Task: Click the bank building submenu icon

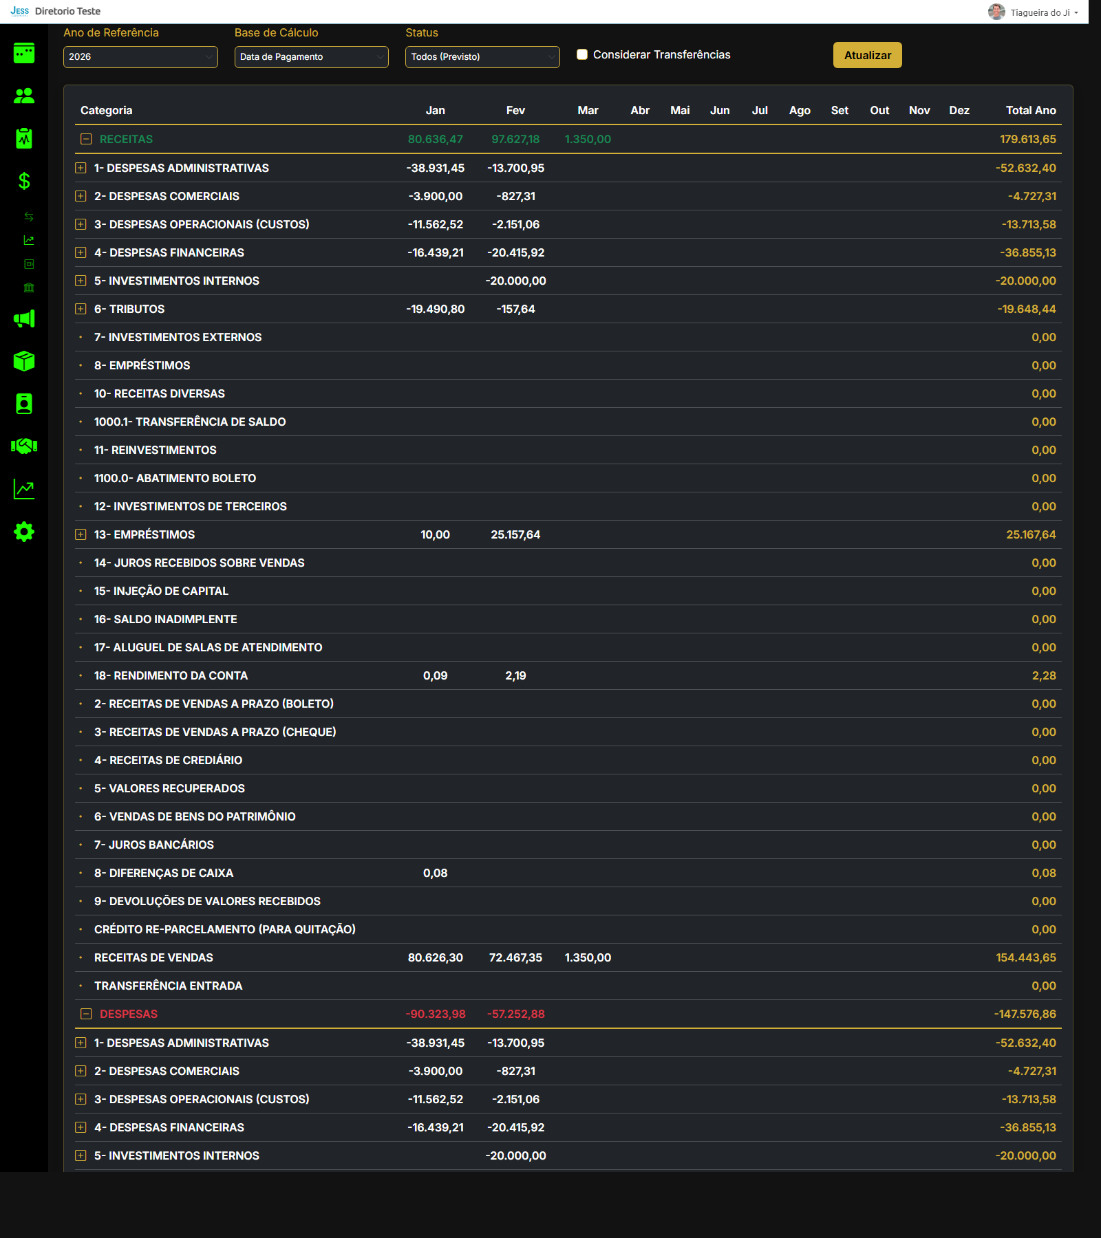Action: tap(29, 287)
